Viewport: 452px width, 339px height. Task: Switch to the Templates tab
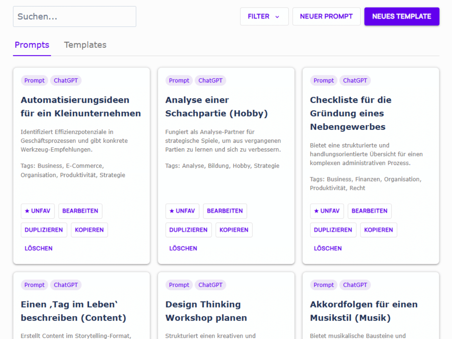85,45
